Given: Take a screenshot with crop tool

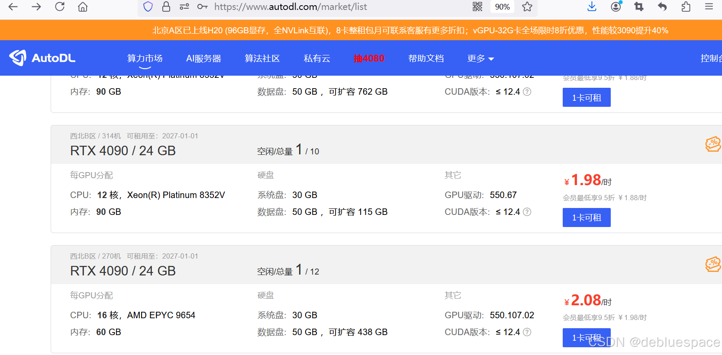Looking at the screenshot, I should click(x=639, y=6).
